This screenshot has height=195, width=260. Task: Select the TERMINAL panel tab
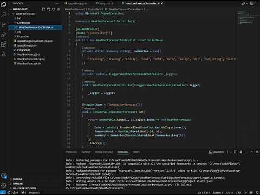(x=123, y=152)
